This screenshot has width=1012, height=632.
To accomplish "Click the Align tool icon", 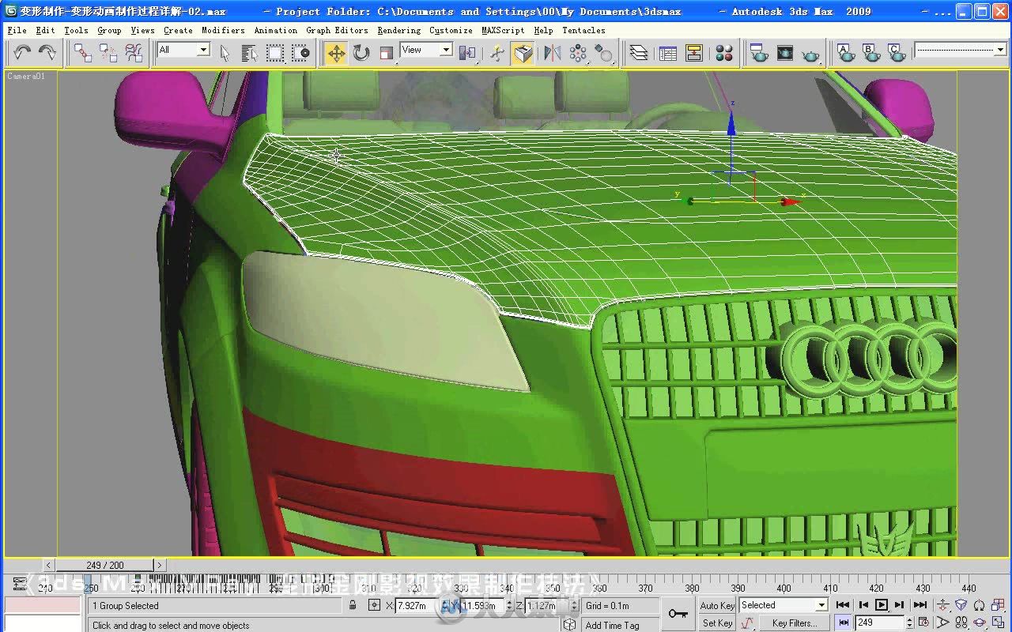I will pos(578,53).
